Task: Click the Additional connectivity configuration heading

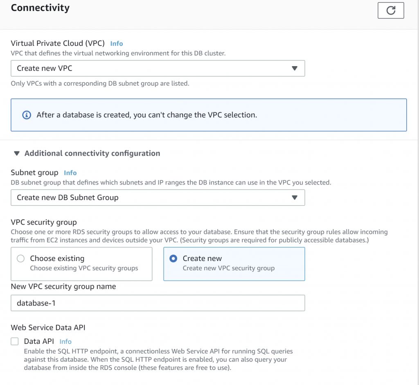Action: pyautogui.click(x=92, y=154)
